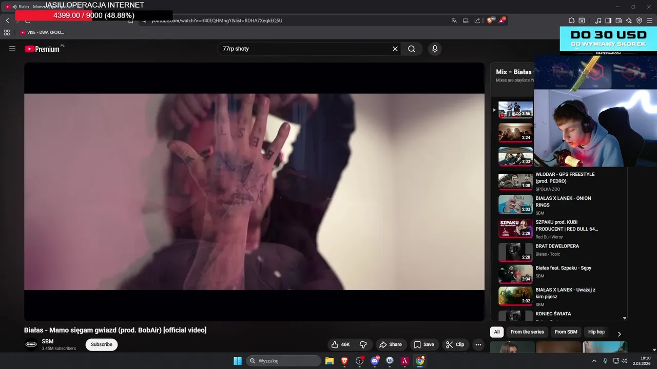Click the install/cast screen icon in the address bar
The width and height of the screenshot is (657, 369).
[x=466, y=20]
